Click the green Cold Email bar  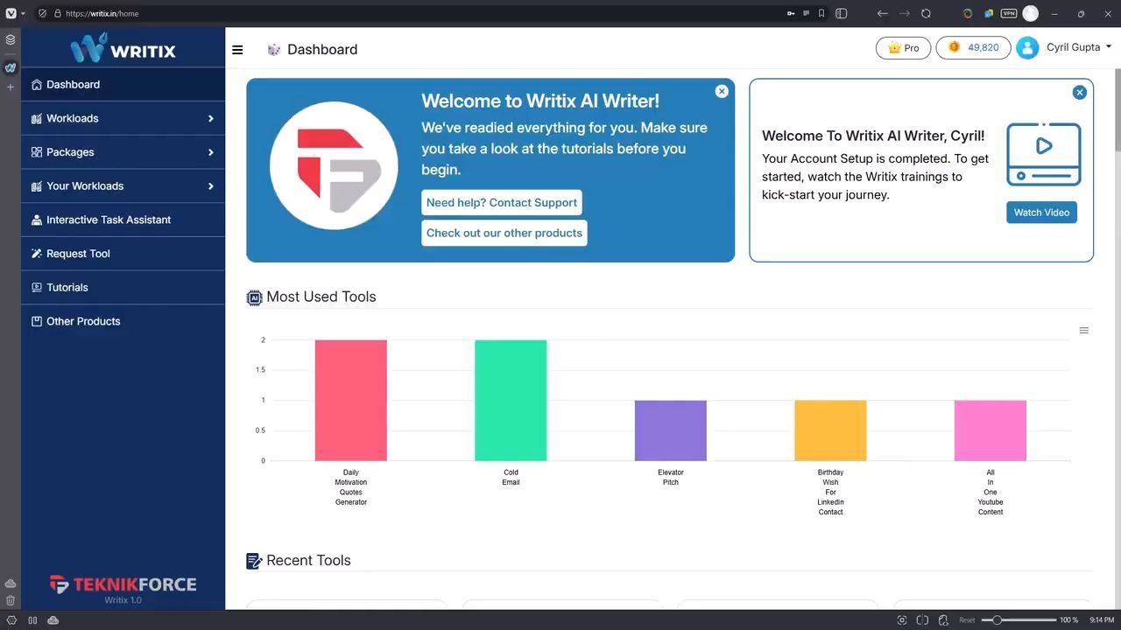511,400
